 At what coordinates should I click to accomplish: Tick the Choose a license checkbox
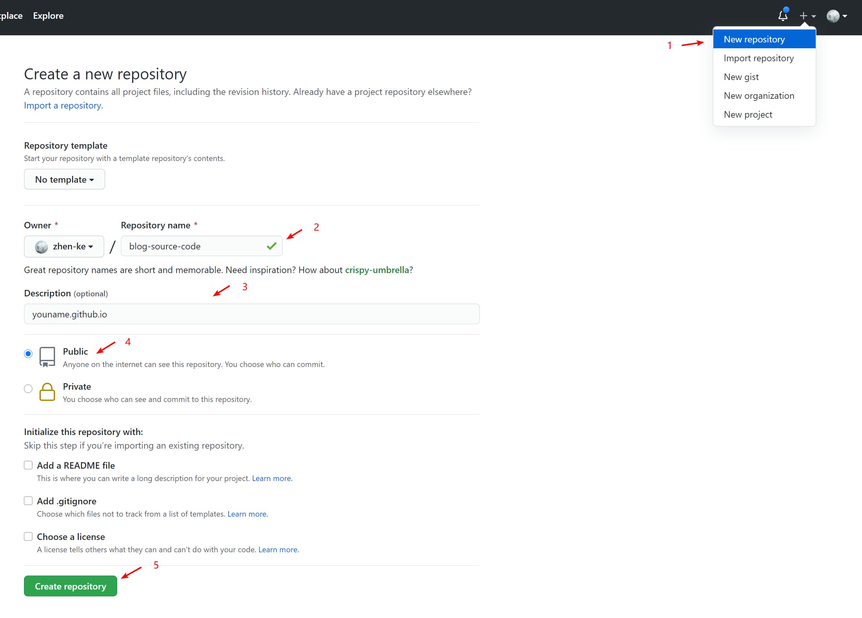tap(28, 536)
